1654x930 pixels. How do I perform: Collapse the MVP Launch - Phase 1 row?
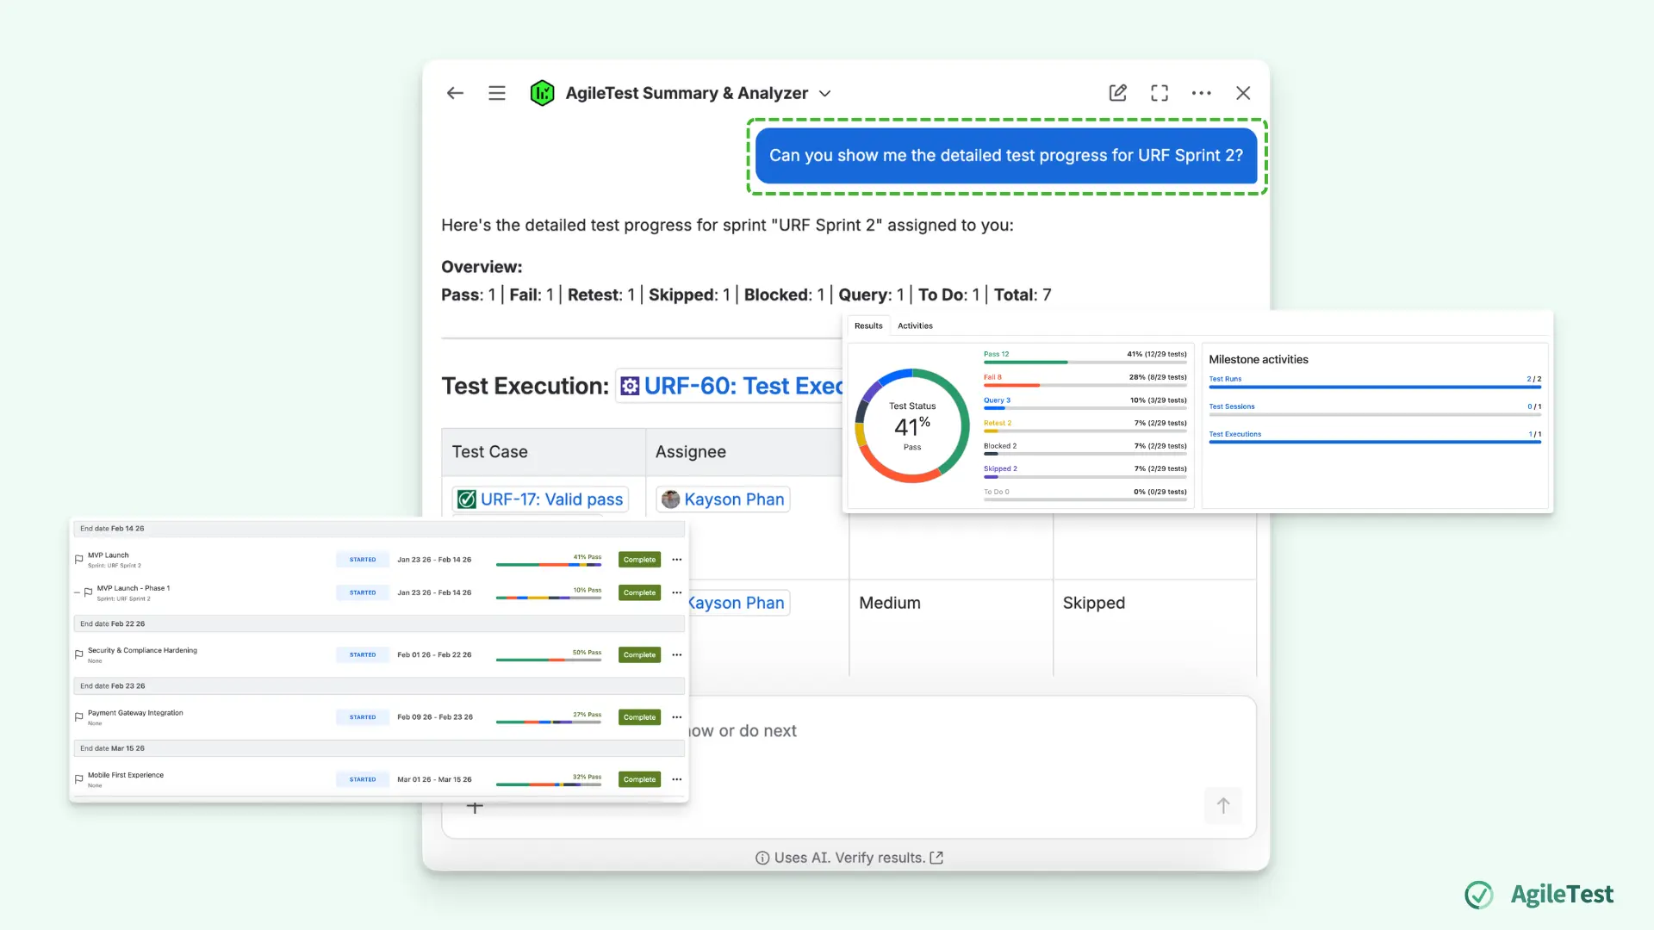click(77, 592)
